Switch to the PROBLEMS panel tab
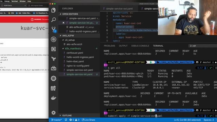This screenshot has width=217, height=122. 109,46
